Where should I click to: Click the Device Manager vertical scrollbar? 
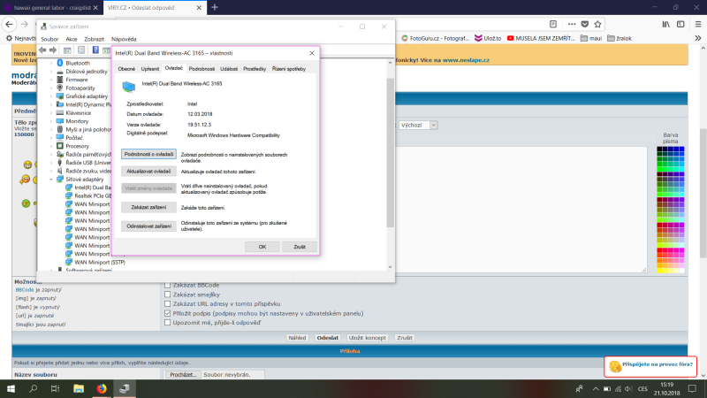(x=390, y=152)
